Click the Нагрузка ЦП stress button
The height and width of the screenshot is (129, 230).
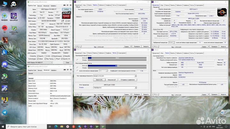point(112,80)
